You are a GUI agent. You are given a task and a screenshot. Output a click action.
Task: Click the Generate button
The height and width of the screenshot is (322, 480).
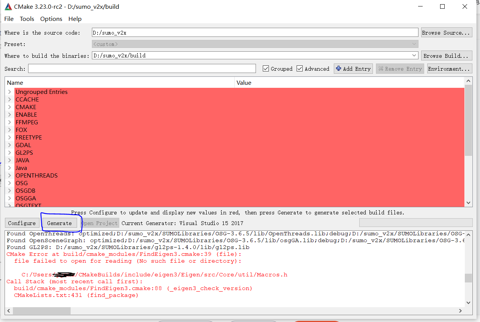click(x=59, y=223)
